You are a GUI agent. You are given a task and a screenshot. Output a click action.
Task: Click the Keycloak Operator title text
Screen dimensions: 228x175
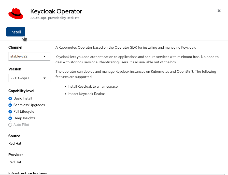[56, 11]
